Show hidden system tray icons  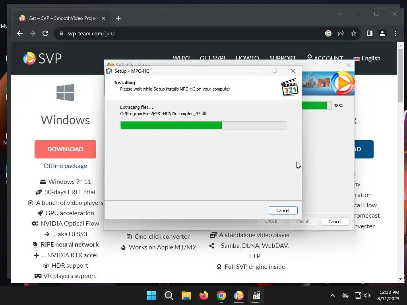333,295
